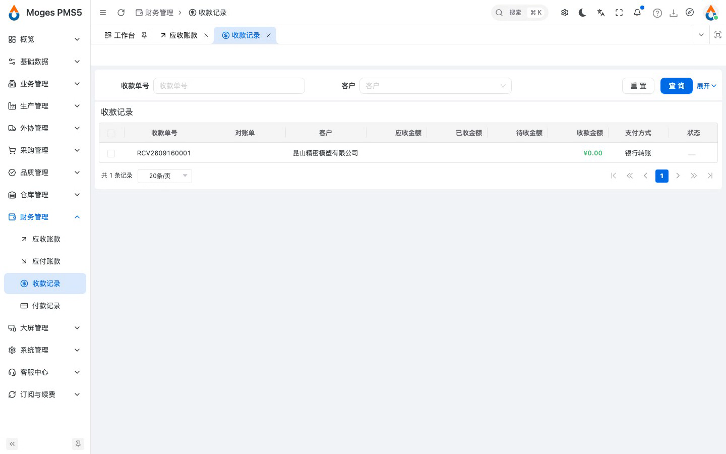726x454 pixels.
Task: Open 应付账款 in the sidebar
Action: pyautogui.click(x=45, y=261)
